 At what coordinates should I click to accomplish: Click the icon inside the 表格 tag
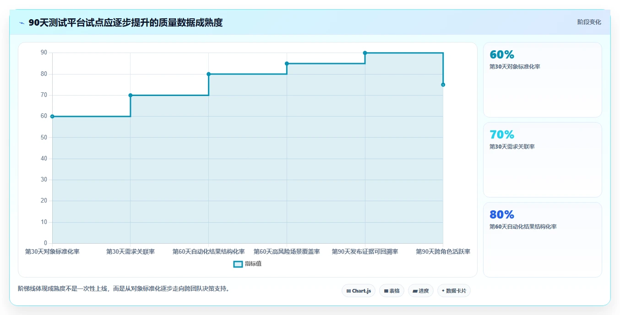click(x=386, y=291)
